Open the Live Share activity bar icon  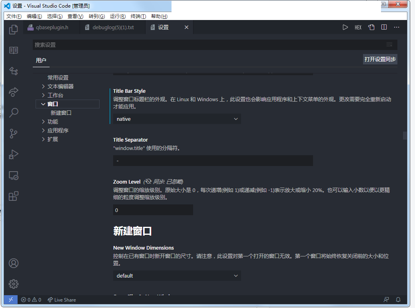point(14,92)
